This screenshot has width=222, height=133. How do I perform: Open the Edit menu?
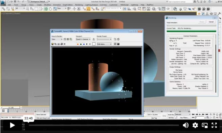coord(9,5)
